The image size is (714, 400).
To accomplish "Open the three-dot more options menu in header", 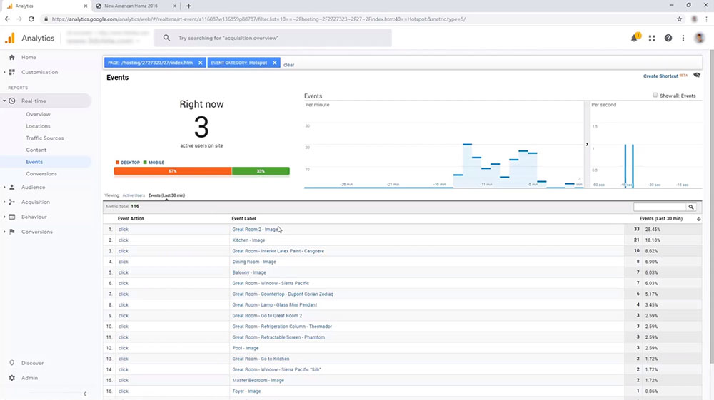I will [683, 39].
